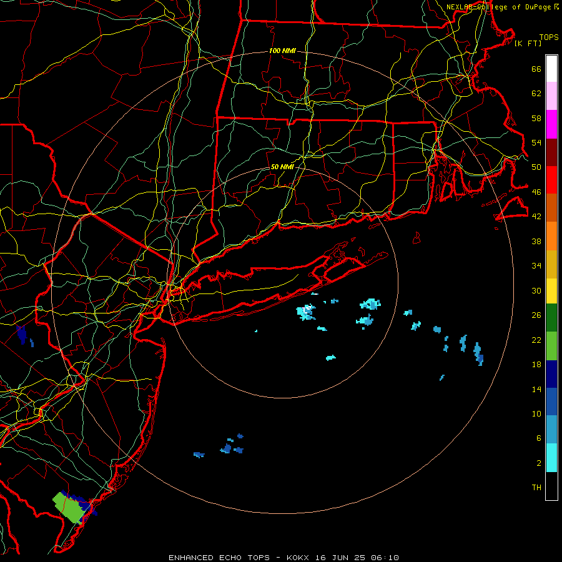Image resolution: width=562 pixels, height=562 pixels.
Task: Click the TH legend label
Action: (536, 487)
